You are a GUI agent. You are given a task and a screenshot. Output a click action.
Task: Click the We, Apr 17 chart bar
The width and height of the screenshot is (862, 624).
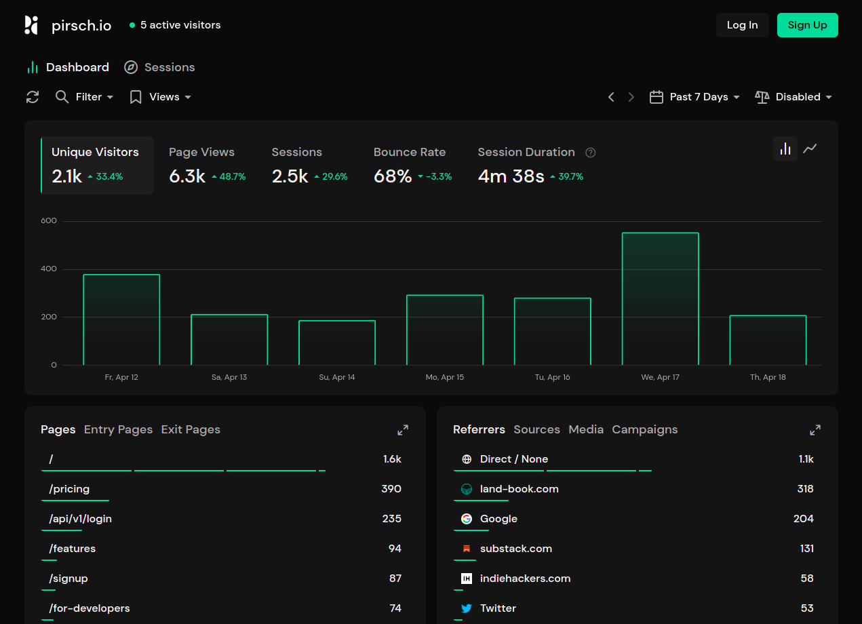(x=660, y=298)
